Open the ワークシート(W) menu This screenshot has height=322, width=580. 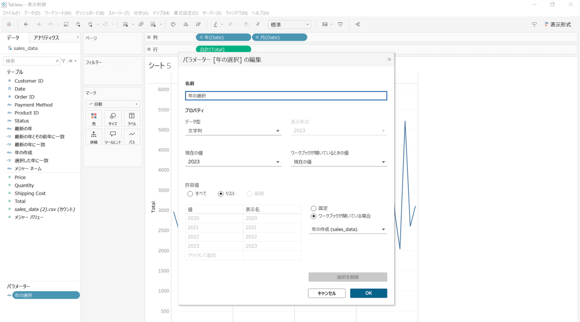[x=58, y=13]
